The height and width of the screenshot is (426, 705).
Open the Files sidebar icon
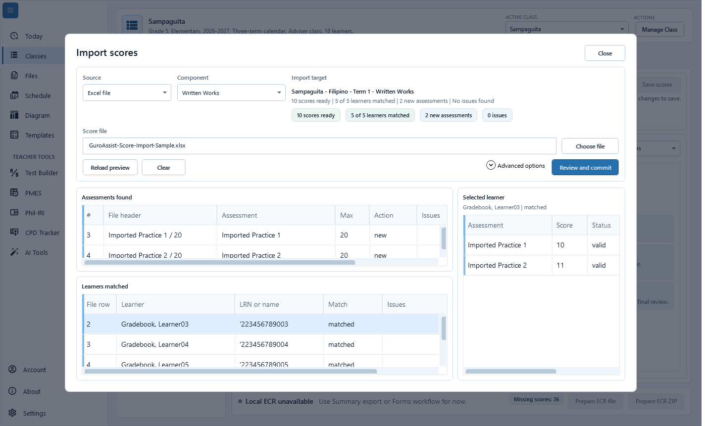click(14, 76)
